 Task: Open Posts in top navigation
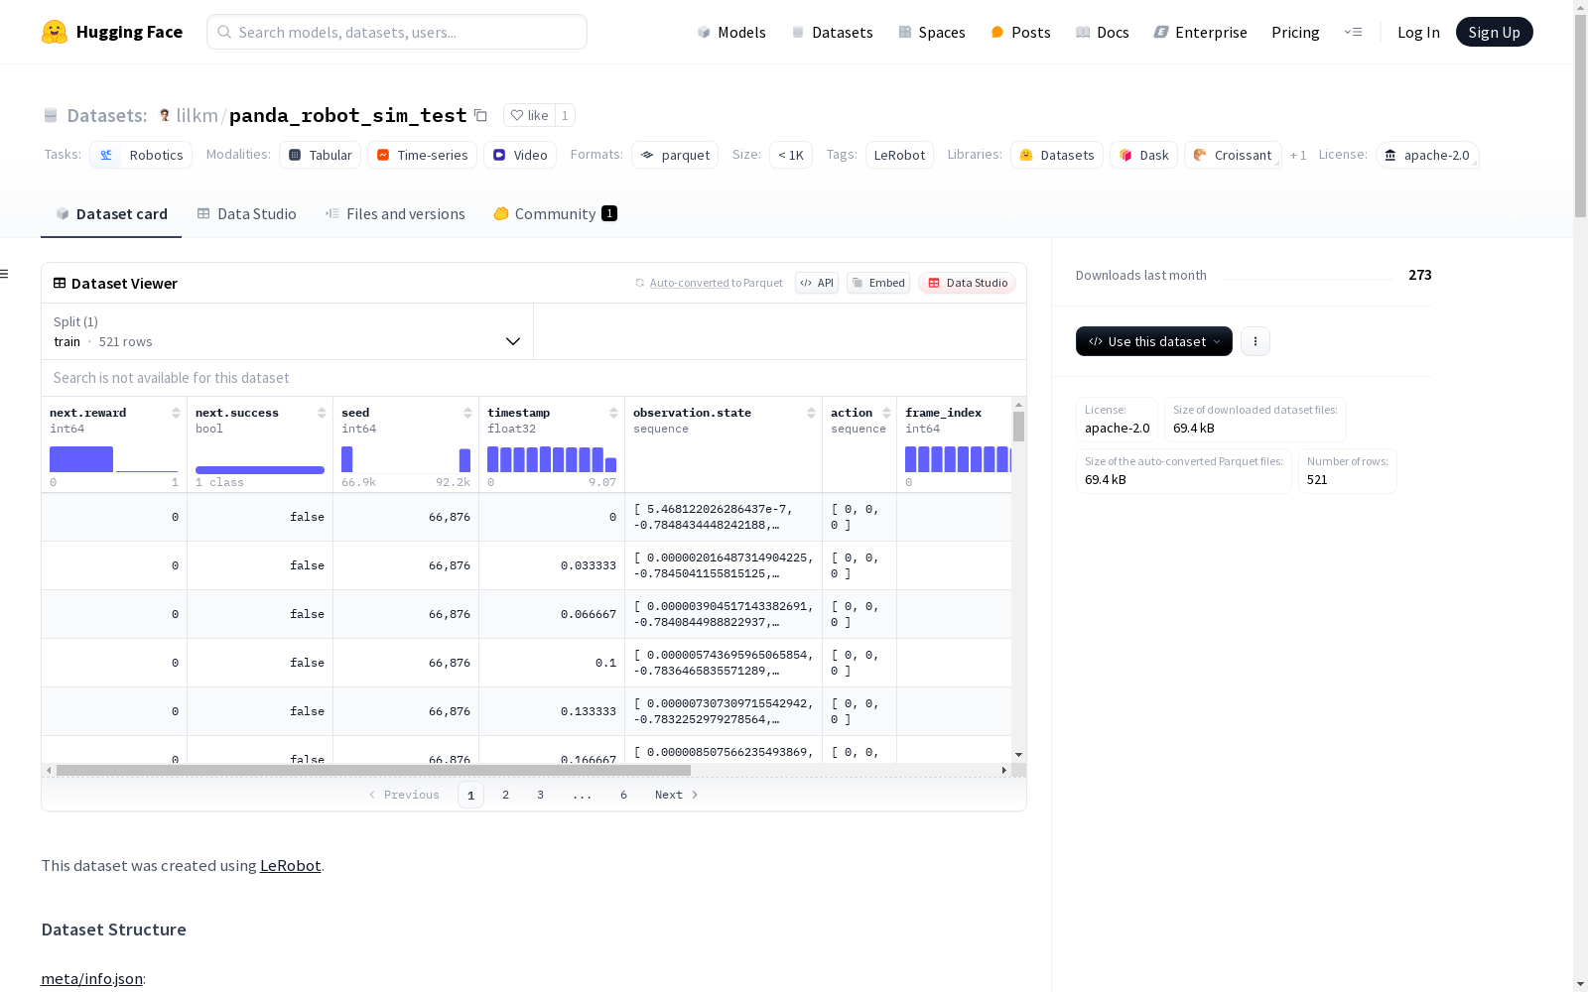1020,32
